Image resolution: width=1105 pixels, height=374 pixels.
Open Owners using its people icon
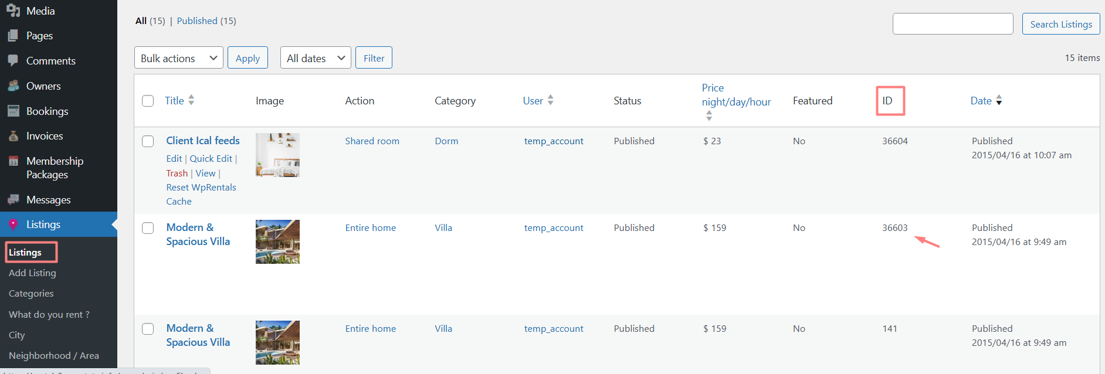click(13, 86)
